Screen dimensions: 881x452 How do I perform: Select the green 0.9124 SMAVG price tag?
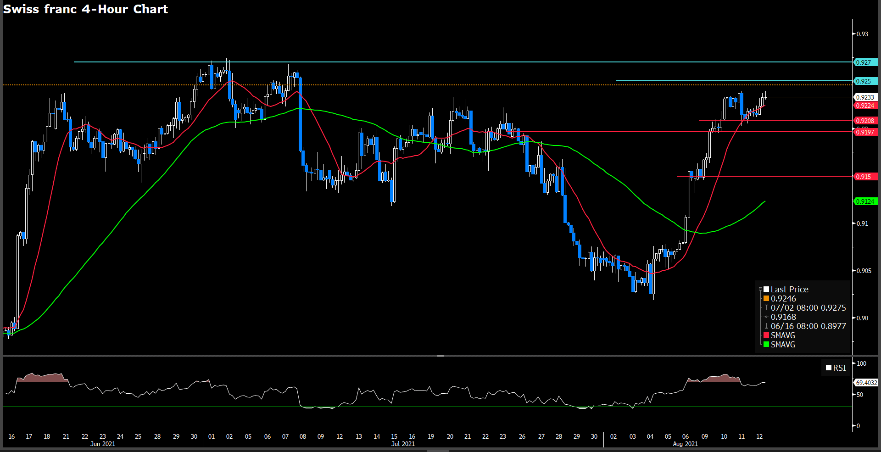pyautogui.click(x=866, y=201)
